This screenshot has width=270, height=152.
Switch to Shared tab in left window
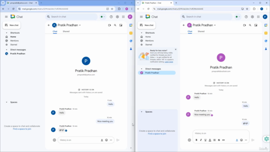coord(66,31)
